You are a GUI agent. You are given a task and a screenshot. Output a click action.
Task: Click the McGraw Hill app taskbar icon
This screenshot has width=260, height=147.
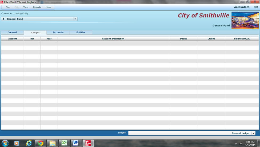click(x=88, y=143)
